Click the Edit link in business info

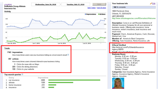pyautogui.click(x=154, y=4)
